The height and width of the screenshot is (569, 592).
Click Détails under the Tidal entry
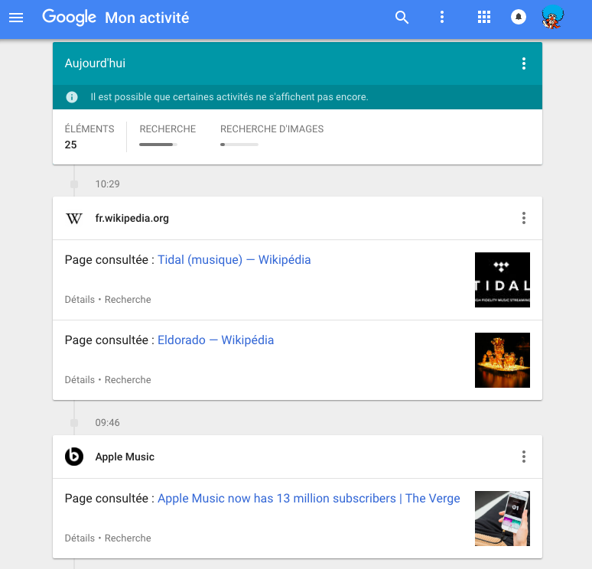click(80, 300)
